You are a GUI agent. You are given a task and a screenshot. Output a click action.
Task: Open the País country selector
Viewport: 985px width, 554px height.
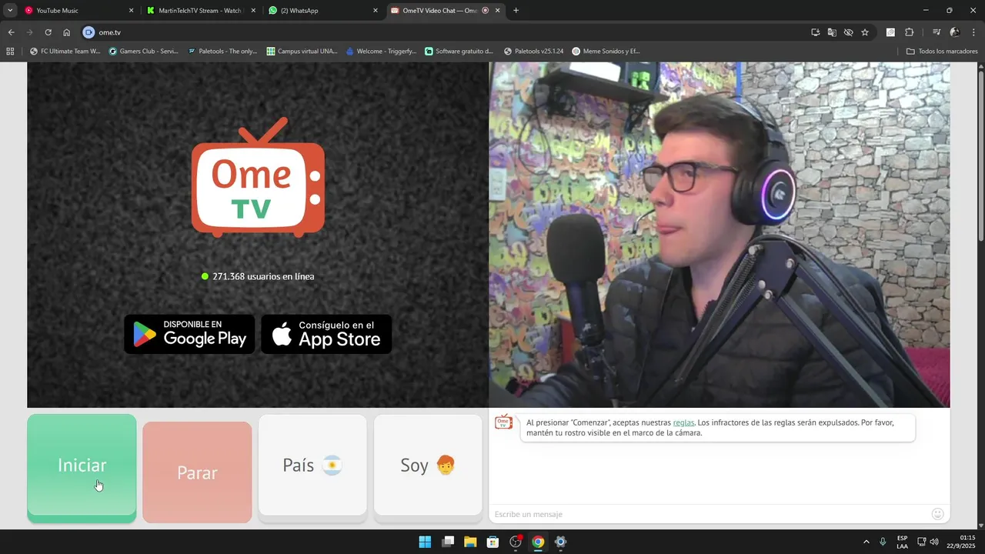312,465
